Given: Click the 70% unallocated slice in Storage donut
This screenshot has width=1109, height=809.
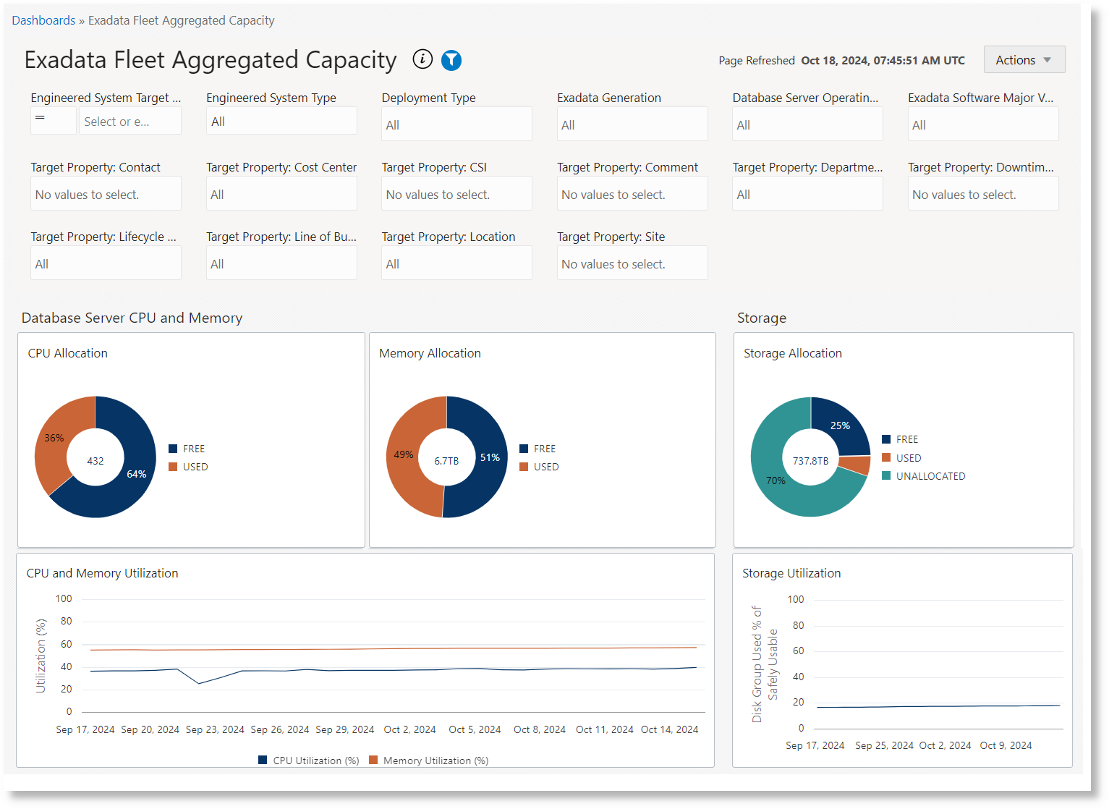Looking at the screenshot, I should point(776,480).
